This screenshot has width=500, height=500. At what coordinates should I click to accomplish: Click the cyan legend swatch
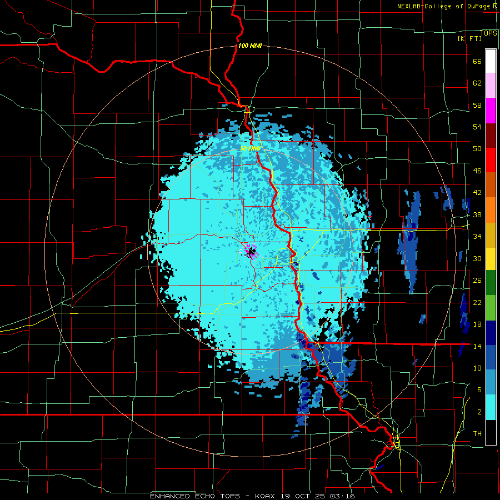(x=491, y=407)
